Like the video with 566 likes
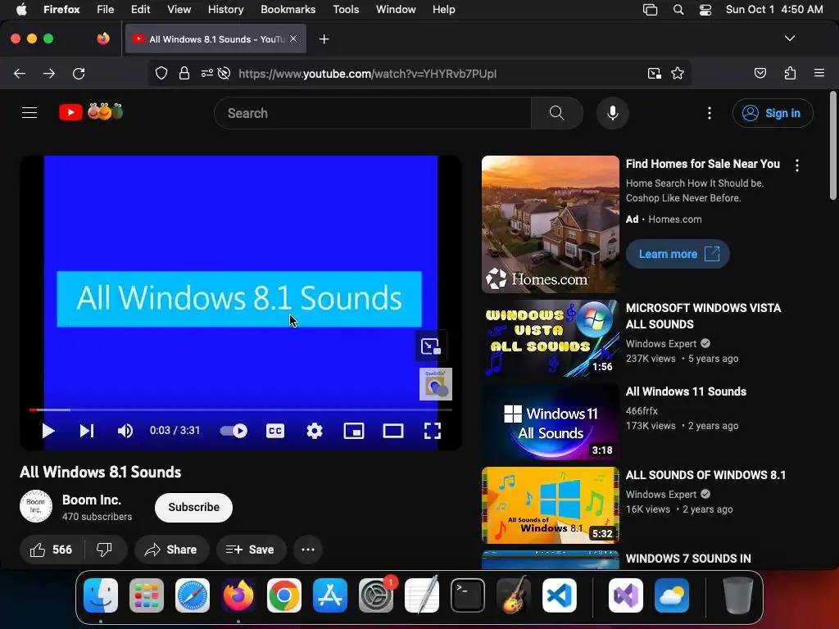Viewport: 839px width, 629px height. [x=52, y=550]
